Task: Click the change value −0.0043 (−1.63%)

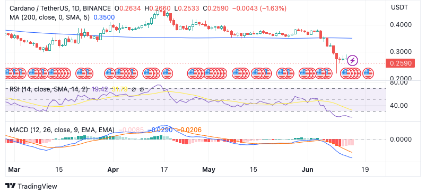Action: coord(260,8)
